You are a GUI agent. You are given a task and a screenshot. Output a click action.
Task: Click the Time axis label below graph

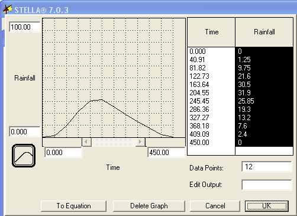point(113,167)
